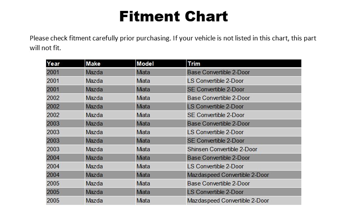Select the 'Shinsen Convertible 2-Door' trim cell
Screen dimensions: 347x222
click(222, 149)
